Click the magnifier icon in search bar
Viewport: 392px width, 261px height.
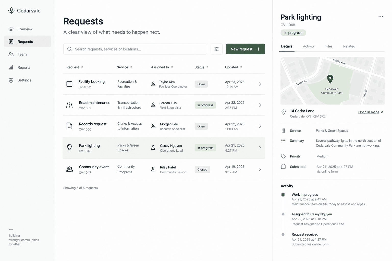pos(69,49)
